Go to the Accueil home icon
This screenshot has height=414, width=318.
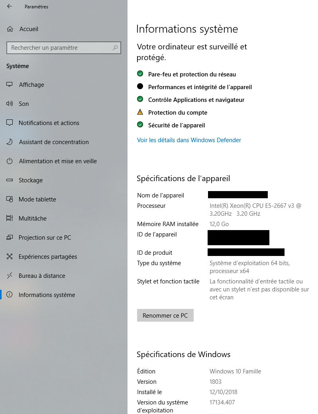[10, 29]
